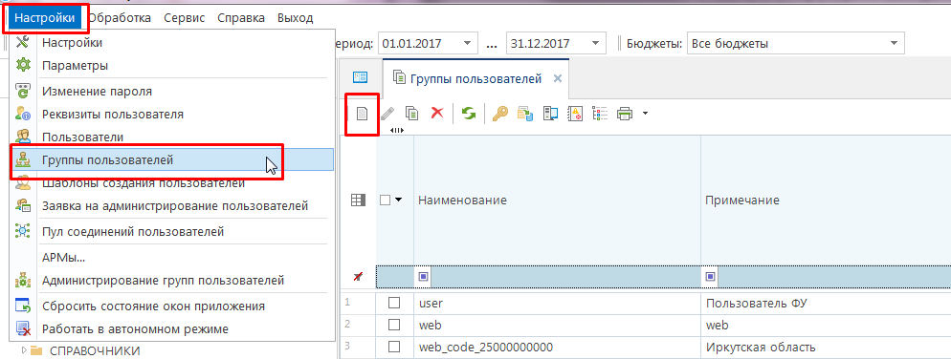Refresh the user groups list

coord(468,114)
